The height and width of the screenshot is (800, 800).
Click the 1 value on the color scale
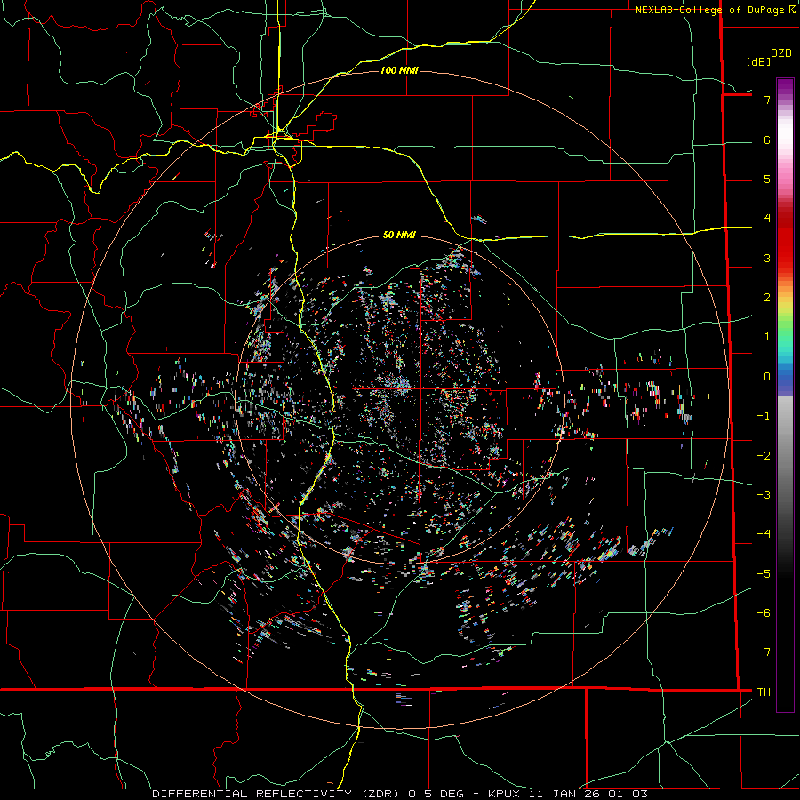[767, 337]
